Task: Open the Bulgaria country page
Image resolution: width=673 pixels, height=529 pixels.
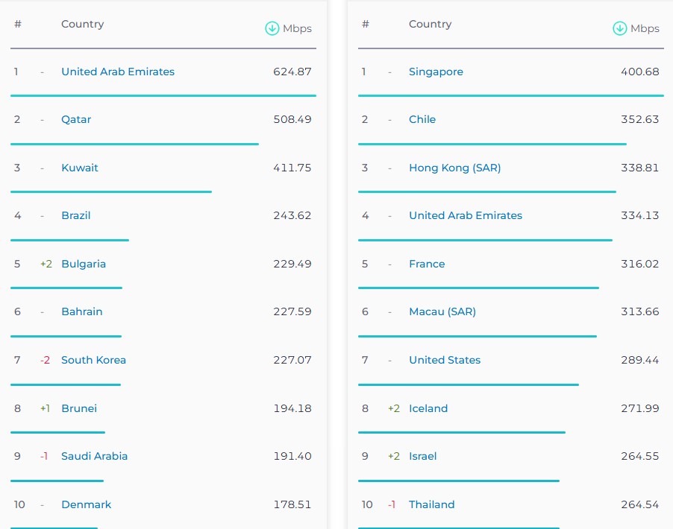Action: coord(84,264)
